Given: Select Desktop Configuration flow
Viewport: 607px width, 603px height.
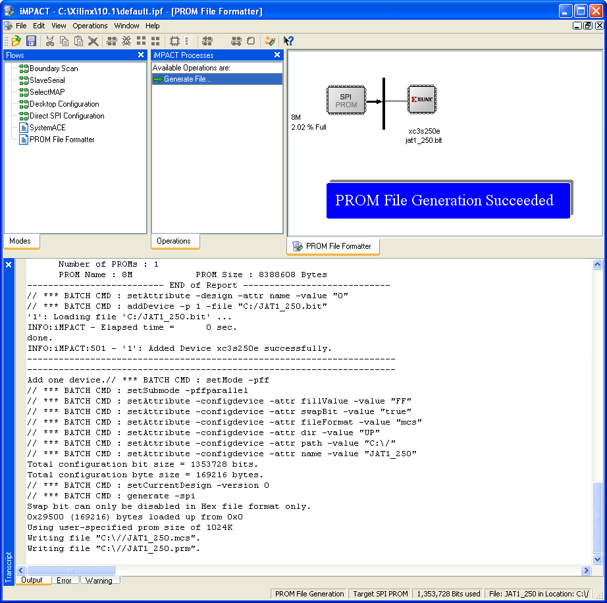Looking at the screenshot, I should [65, 104].
